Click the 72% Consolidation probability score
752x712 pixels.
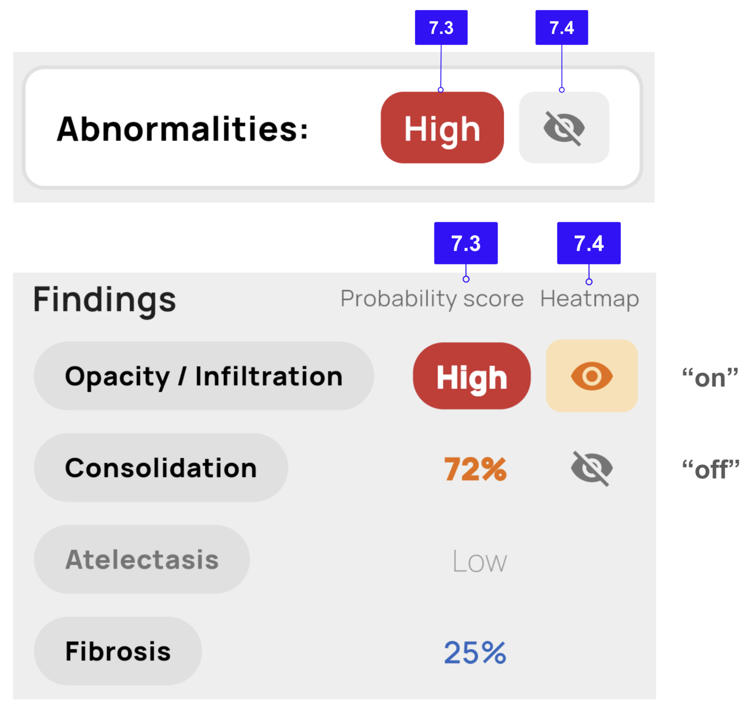pyautogui.click(x=475, y=469)
